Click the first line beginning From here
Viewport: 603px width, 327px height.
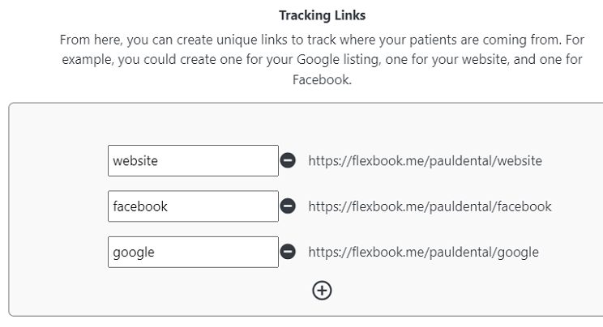(x=322, y=40)
